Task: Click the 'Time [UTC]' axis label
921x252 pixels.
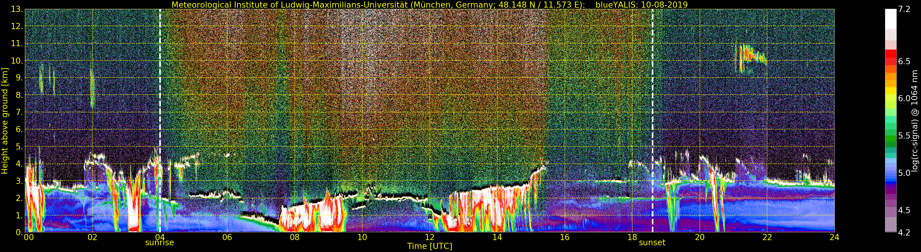Action: [x=430, y=246]
